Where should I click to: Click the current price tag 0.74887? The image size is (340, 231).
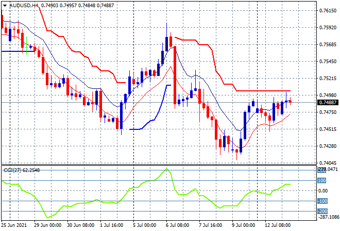coord(328,103)
